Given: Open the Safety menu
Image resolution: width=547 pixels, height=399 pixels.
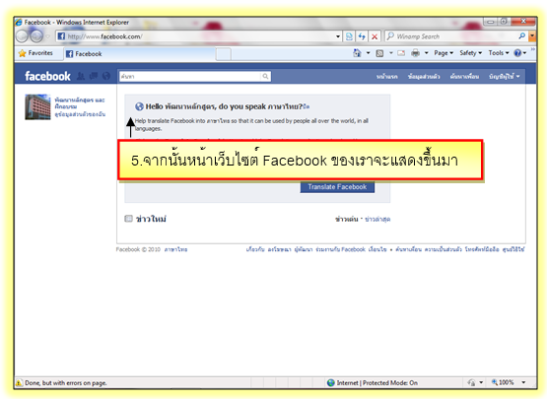Looking at the screenshot, I should point(470,53).
